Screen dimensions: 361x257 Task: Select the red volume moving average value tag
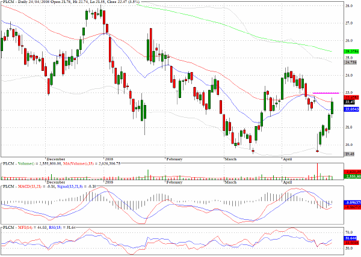pos(352,172)
